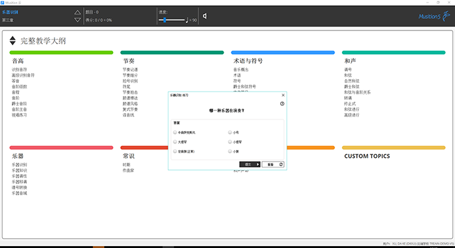The image size is (455, 248).
Task: Select the 中音萨克斯风 answer option
Action: coord(184,132)
